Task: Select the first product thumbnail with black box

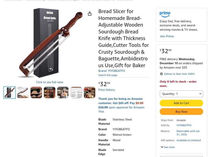Action: pyautogui.click(x=10, y=92)
